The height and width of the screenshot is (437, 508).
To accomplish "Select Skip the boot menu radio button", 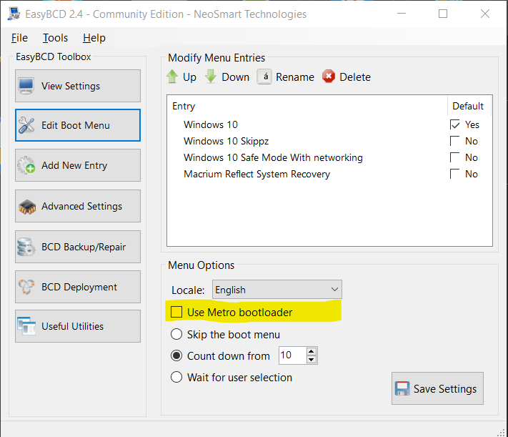I will 176,334.
